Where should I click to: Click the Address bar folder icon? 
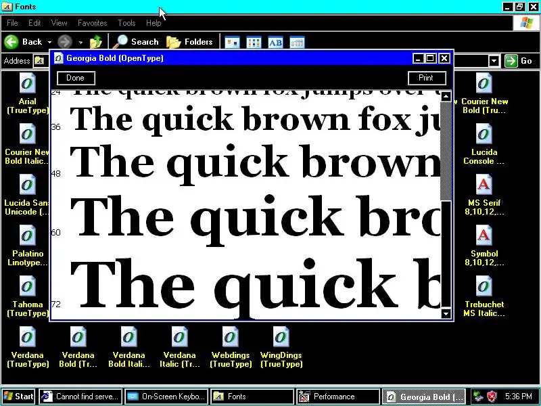tap(39, 61)
